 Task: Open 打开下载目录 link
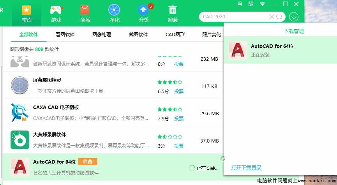coord(246,167)
